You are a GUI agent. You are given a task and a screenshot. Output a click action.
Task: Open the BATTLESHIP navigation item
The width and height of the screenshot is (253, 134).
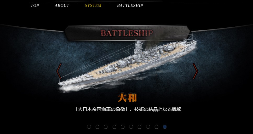[130, 5]
